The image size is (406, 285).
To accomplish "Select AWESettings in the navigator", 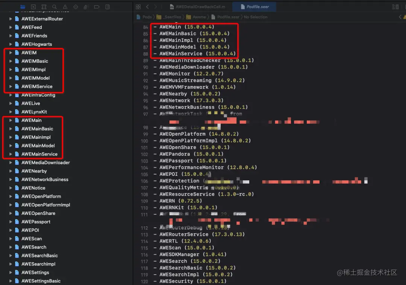I will click(35, 273).
